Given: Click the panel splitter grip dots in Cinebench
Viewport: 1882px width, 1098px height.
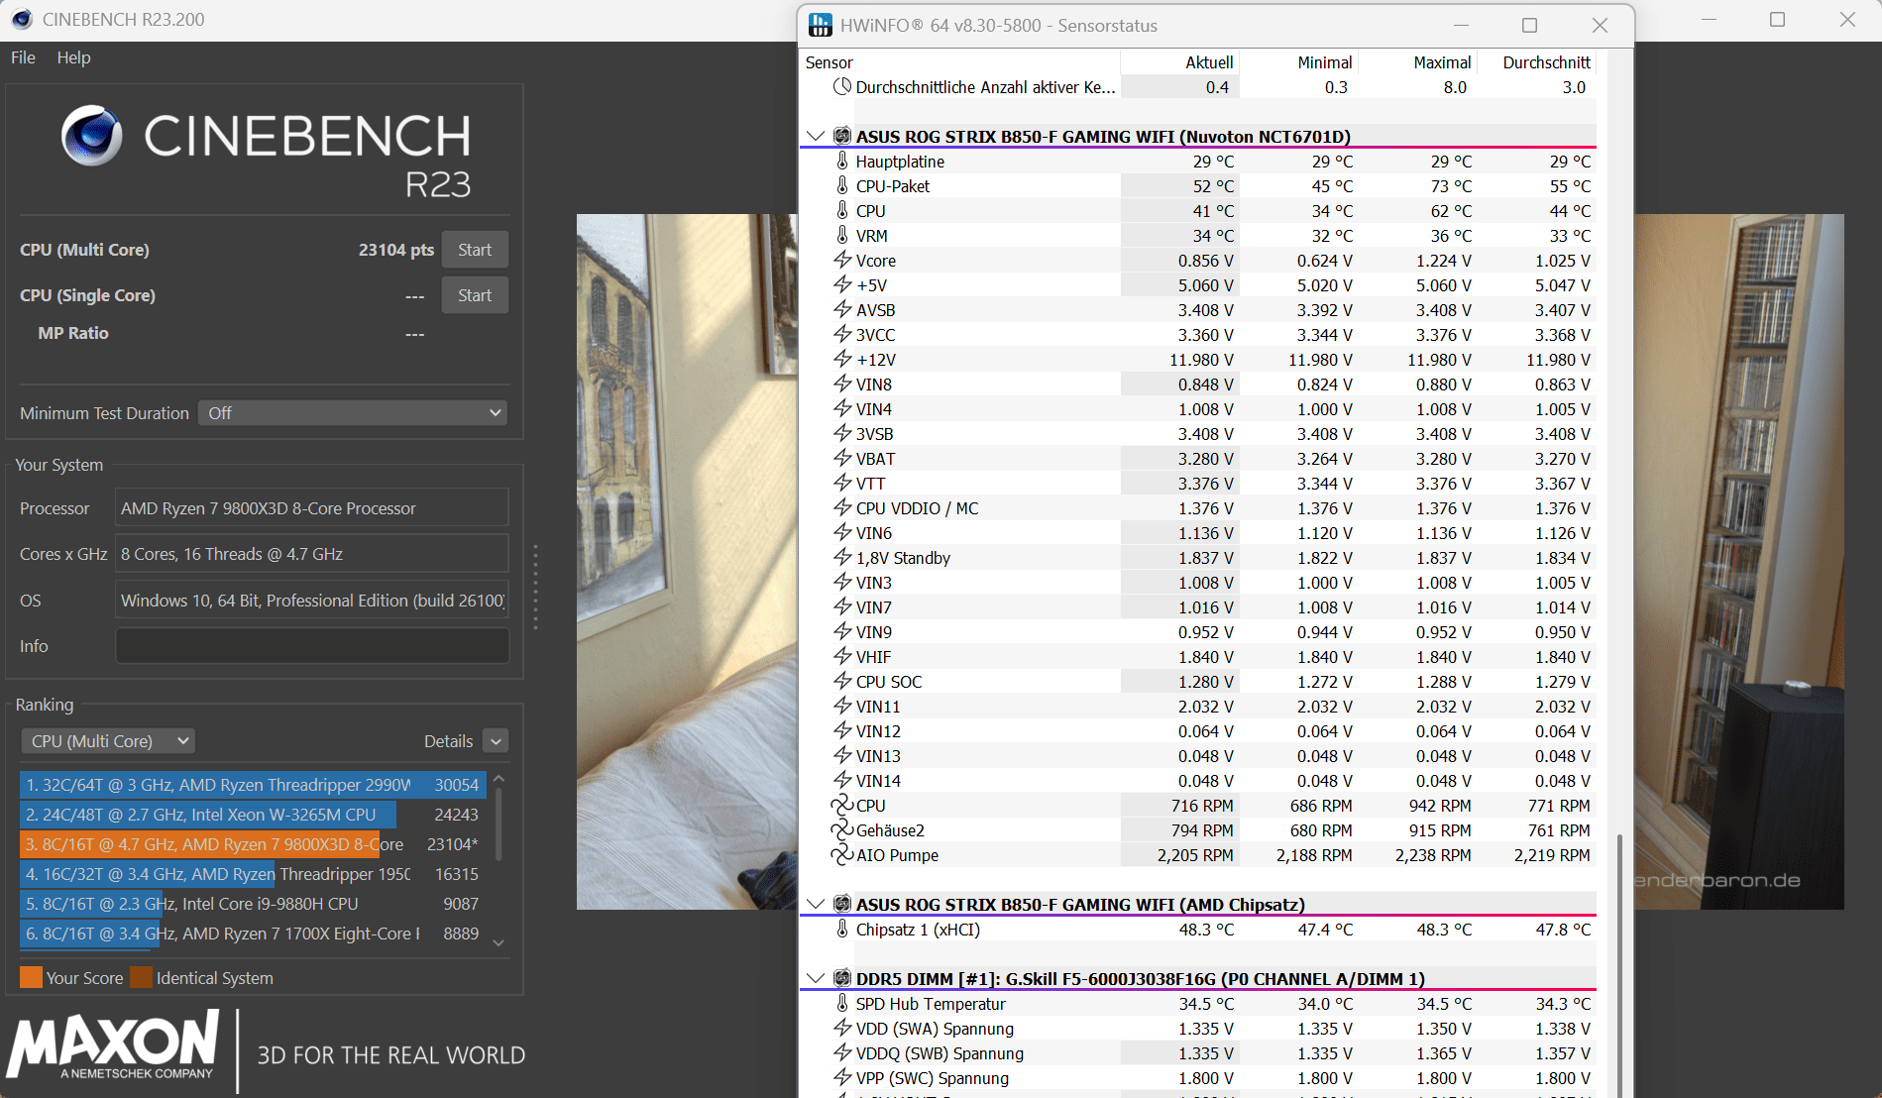Looking at the screenshot, I should 535,587.
